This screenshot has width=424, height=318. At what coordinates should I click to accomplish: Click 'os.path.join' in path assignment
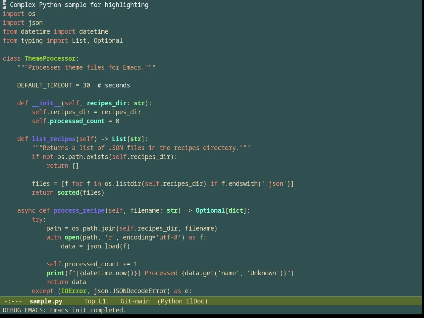(x=94, y=228)
